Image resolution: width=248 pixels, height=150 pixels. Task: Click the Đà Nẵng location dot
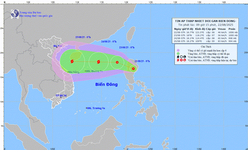tap(68, 72)
